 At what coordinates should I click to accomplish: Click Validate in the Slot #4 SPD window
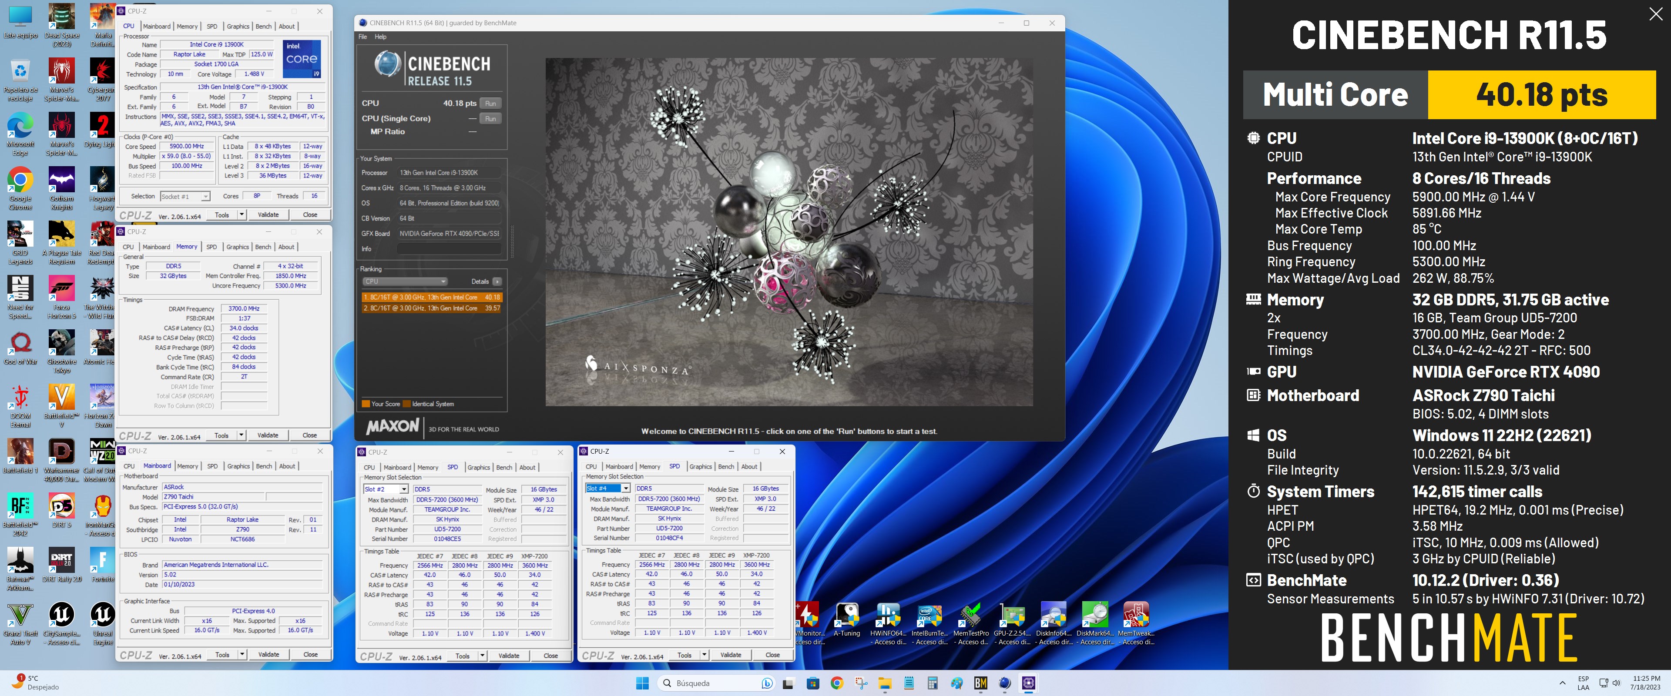[x=731, y=655]
